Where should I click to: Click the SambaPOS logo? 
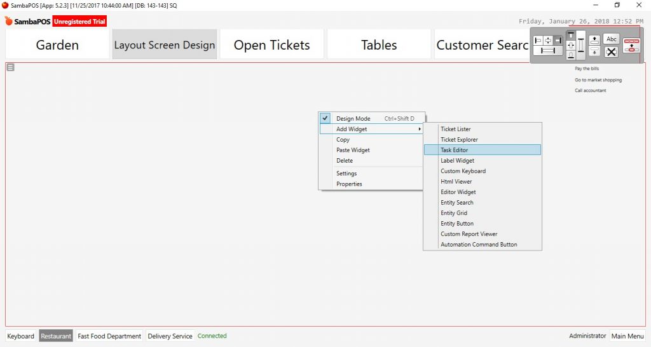click(x=27, y=21)
